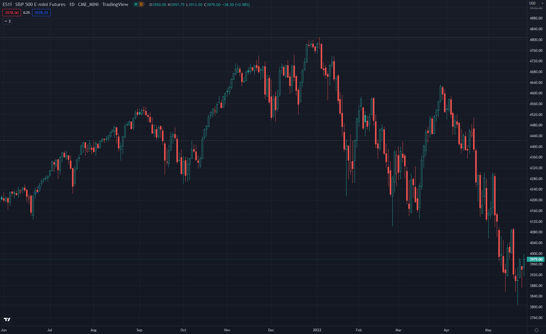Click the green market open status dot

[136, 4]
